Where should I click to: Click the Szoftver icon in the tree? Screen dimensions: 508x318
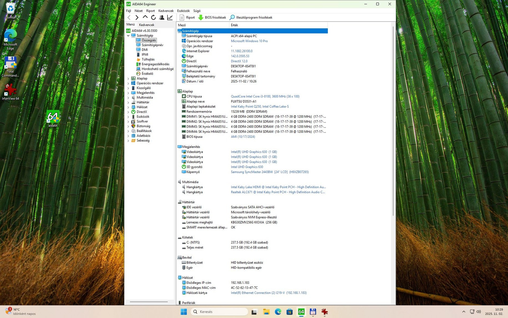click(x=133, y=121)
